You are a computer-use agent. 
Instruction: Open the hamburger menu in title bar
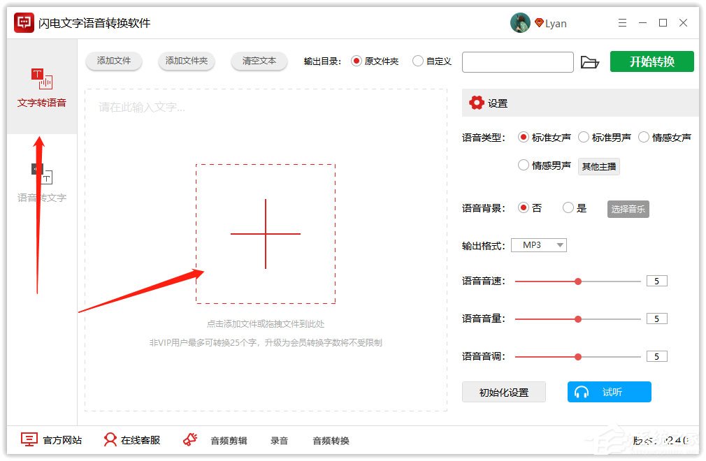(x=622, y=22)
